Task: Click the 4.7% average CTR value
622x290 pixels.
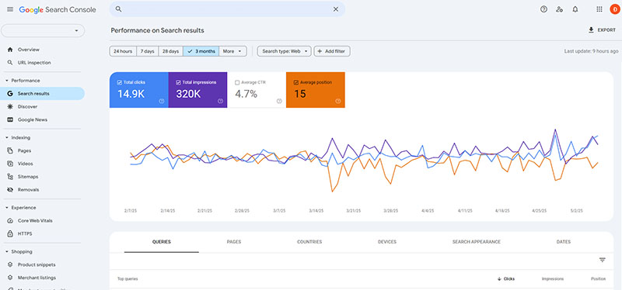Action: tap(246, 94)
